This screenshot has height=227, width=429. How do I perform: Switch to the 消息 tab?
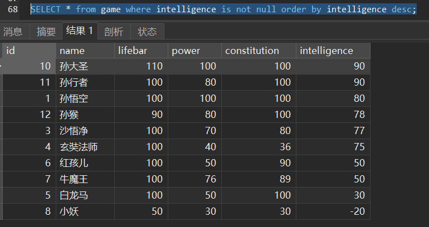[14, 31]
